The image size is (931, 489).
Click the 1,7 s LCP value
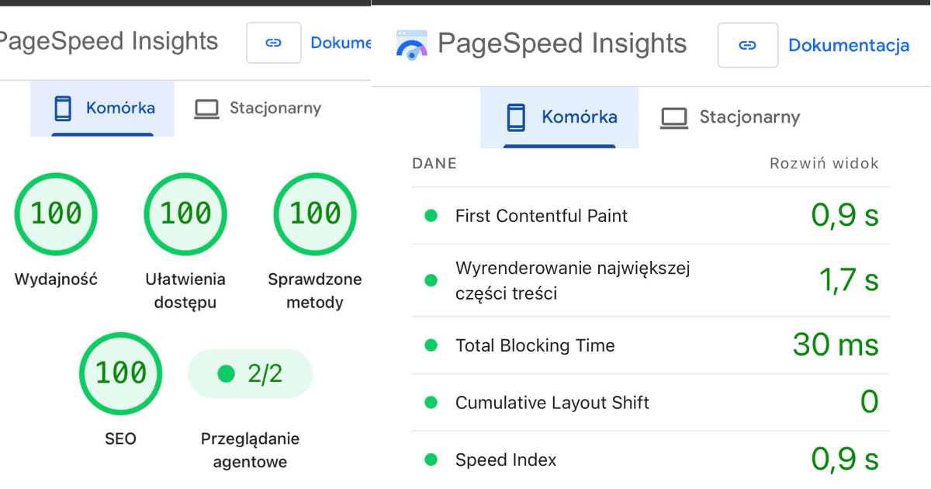coord(849,280)
